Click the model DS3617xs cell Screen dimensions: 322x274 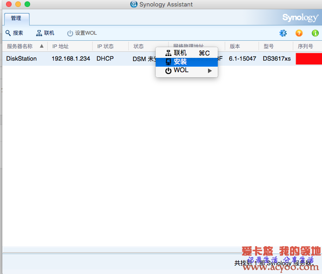(x=277, y=59)
